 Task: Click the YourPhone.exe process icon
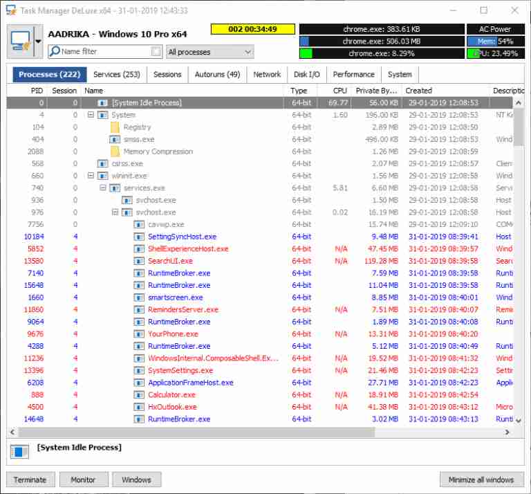(x=139, y=334)
